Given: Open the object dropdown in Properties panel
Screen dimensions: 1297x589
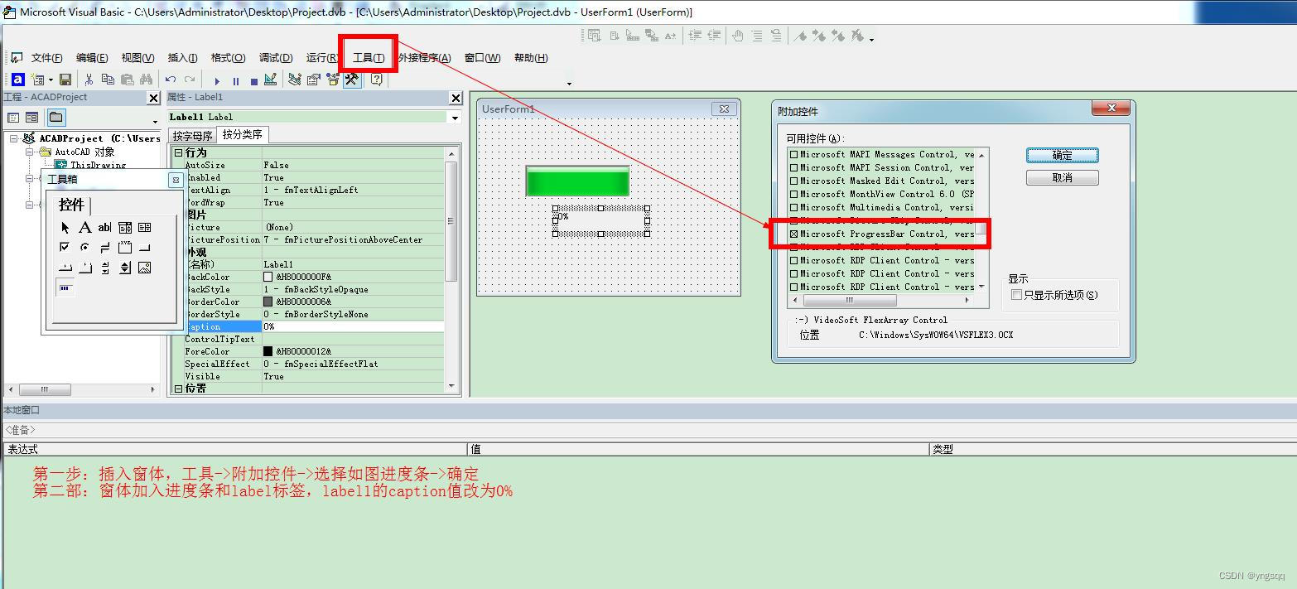Looking at the screenshot, I should pyautogui.click(x=455, y=117).
